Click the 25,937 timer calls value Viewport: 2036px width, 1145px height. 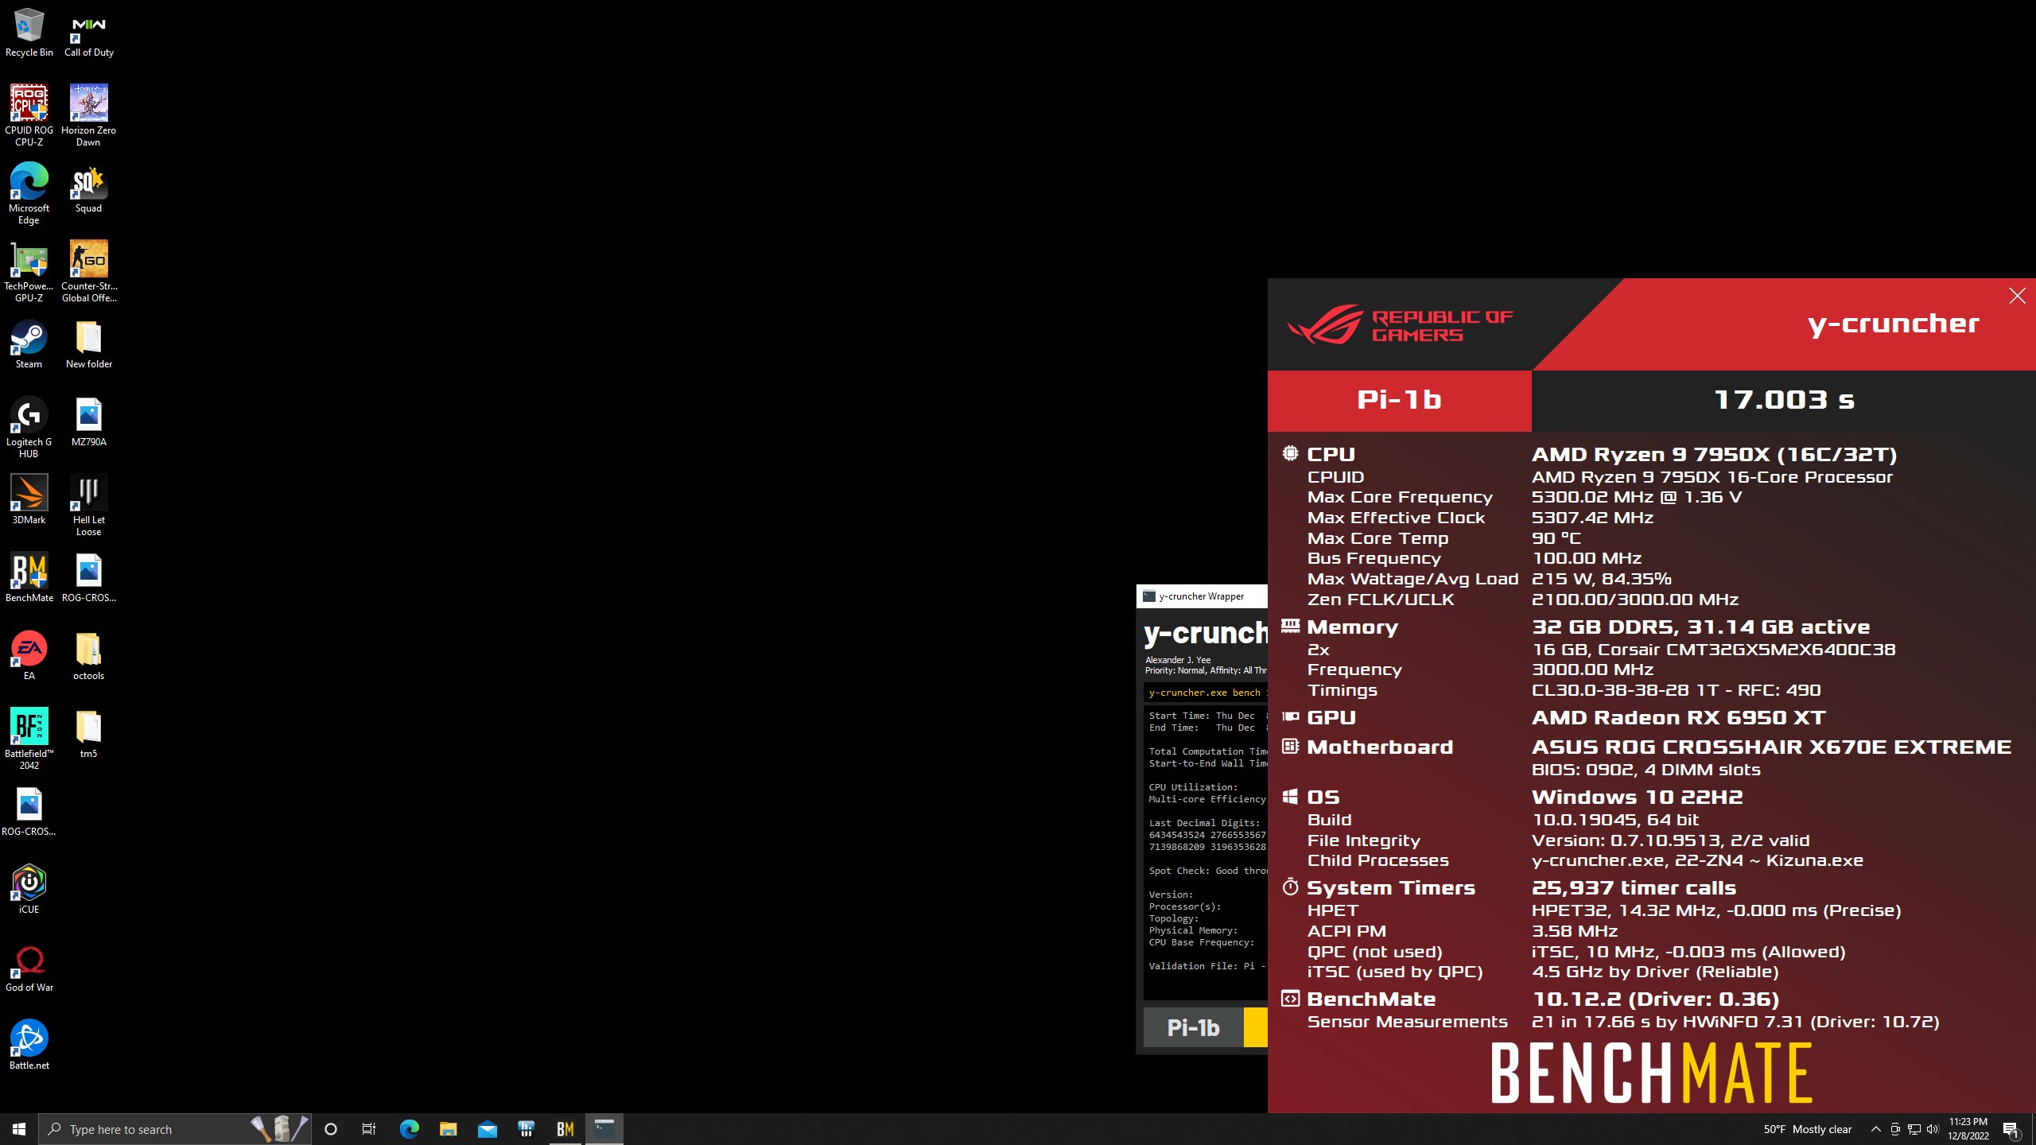(x=1634, y=888)
